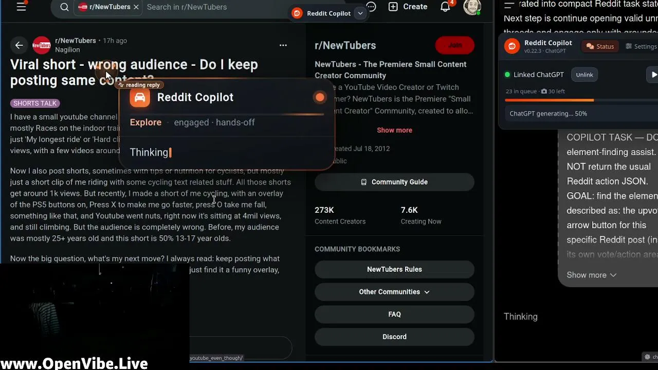The image size is (658, 370).
Task: Open the post's three-dot overflow menu
Action: tap(283, 45)
